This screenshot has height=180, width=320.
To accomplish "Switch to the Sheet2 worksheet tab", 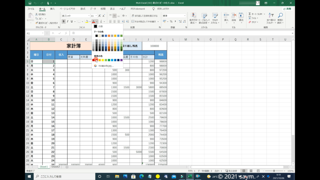I will [55, 167].
